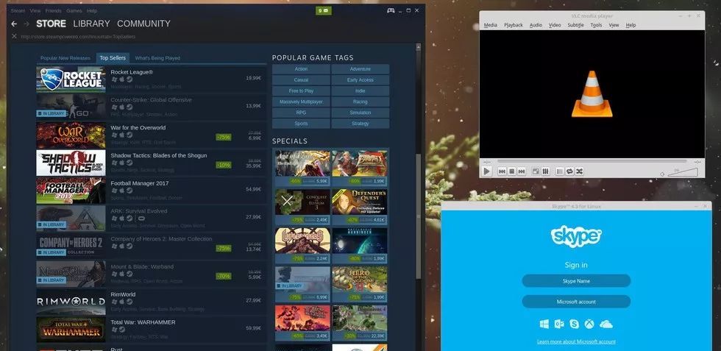Open Counter-Strike: Global Offensive listing

click(152, 107)
